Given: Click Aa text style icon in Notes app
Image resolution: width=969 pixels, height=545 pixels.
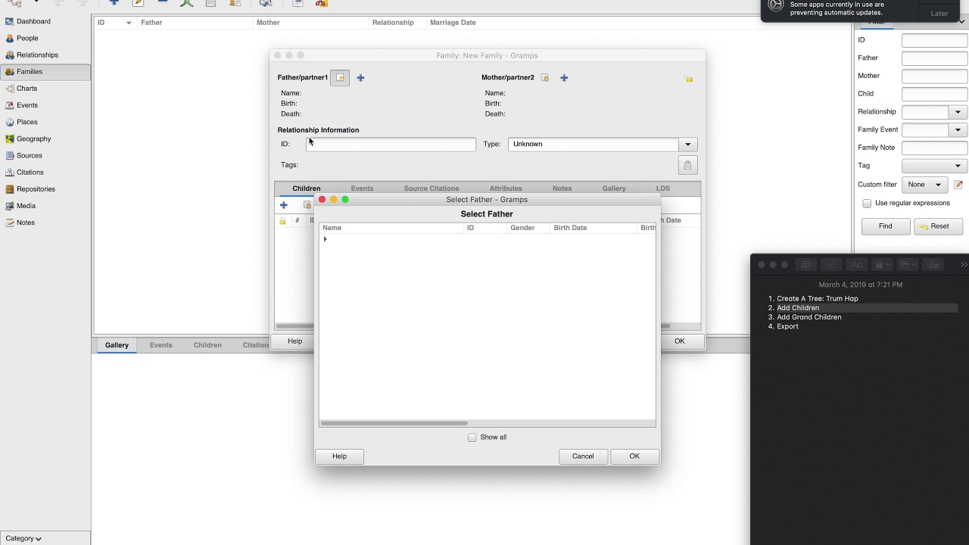Looking at the screenshot, I should tap(856, 265).
